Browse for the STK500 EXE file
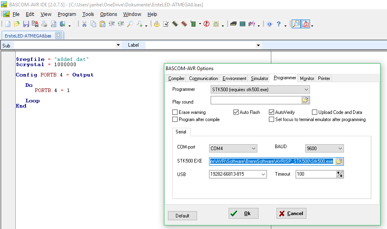Screen dimensions: 387x229 point(340,161)
